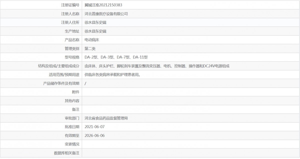Image resolution: width=300 pixels, height=159 pixels.
Task: Select the label 其他内容
Action: point(72,101)
